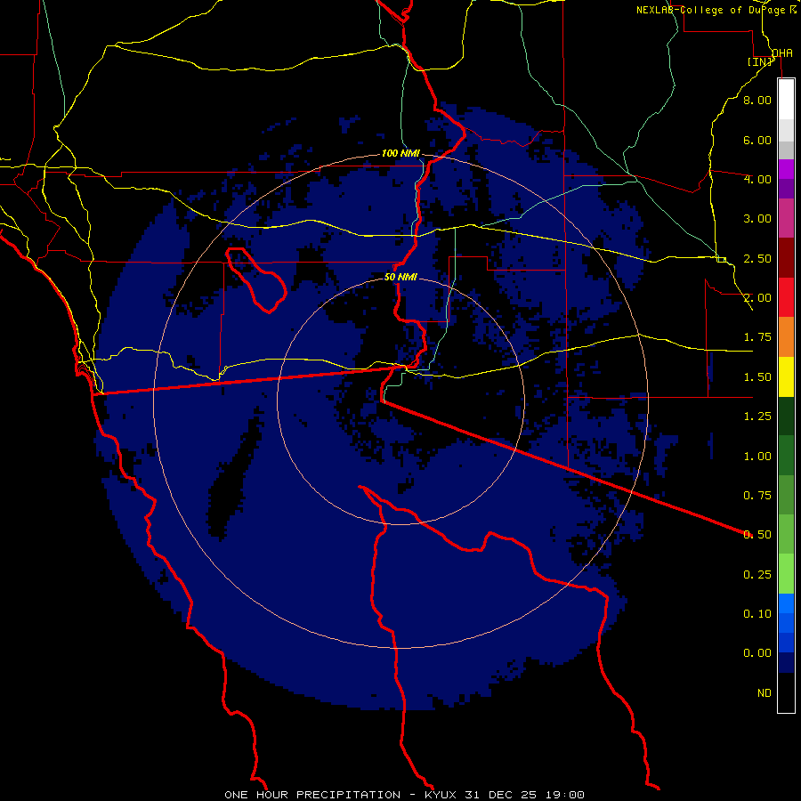Click the 4.00 legend value
The image size is (801, 801).
[757, 179]
